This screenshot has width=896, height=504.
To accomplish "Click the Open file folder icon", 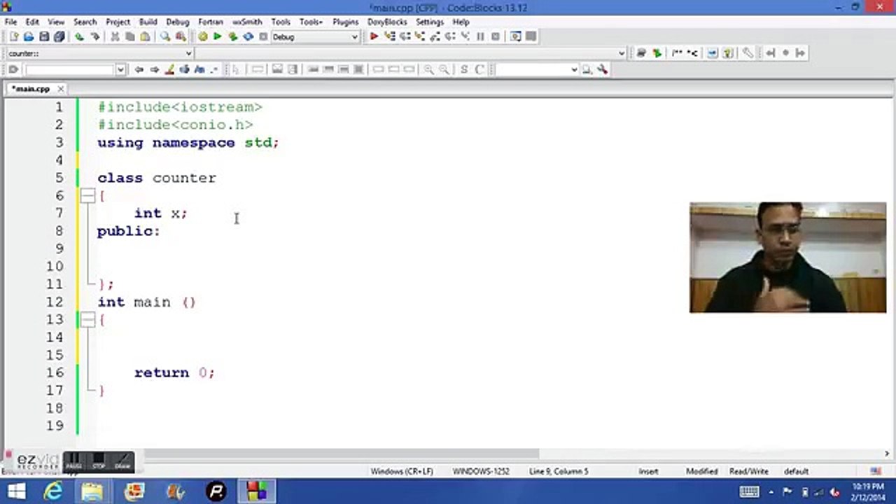I will pos(29,36).
